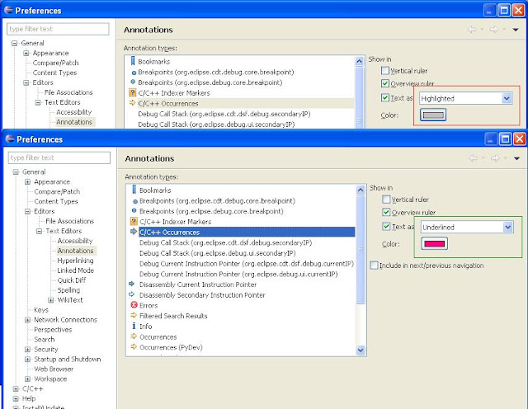This screenshot has height=409, width=528.
Task: Toggle Text as checkbox in lower Preferences
Action: click(x=386, y=226)
